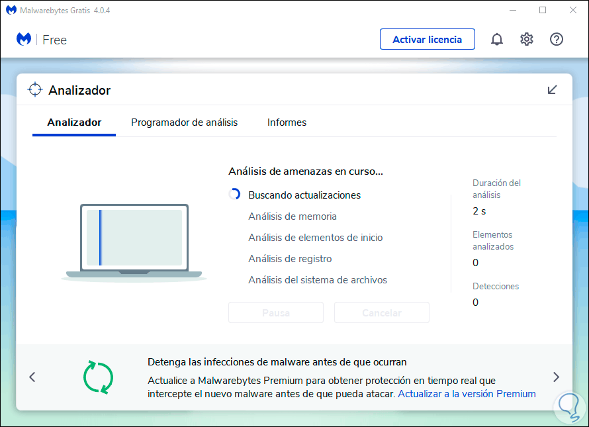Click the laptop scanning illustration
Viewport: 589px width, 427px height.
pyautogui.click(x=134, y=242)
